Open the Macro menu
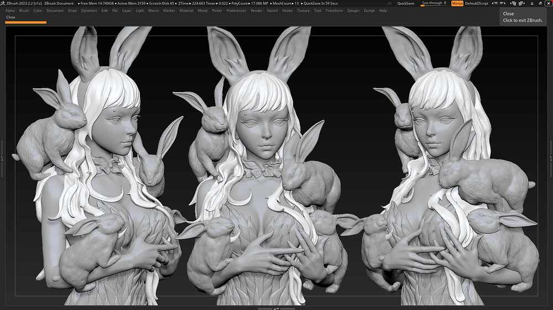Screen dimensions: 553x310 tap(153, 10)
